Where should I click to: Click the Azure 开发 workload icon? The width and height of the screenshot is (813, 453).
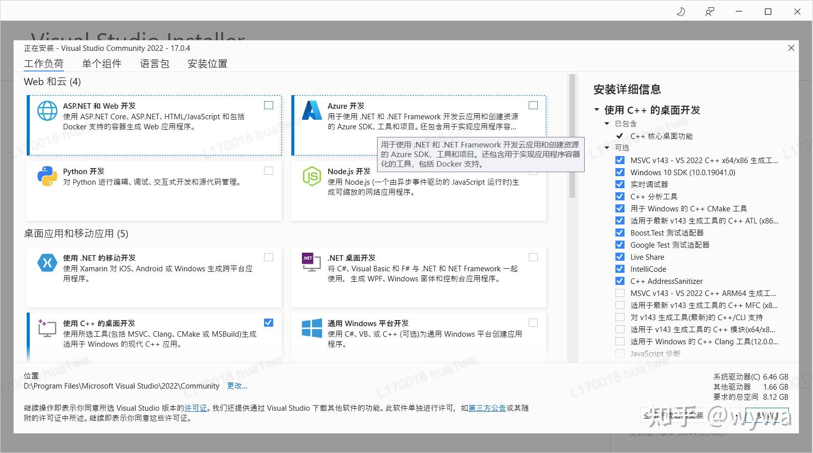[311, 111]
